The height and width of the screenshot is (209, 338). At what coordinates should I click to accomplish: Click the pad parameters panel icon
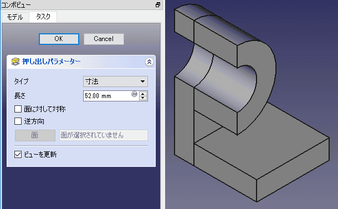click(x=16, y=62)
